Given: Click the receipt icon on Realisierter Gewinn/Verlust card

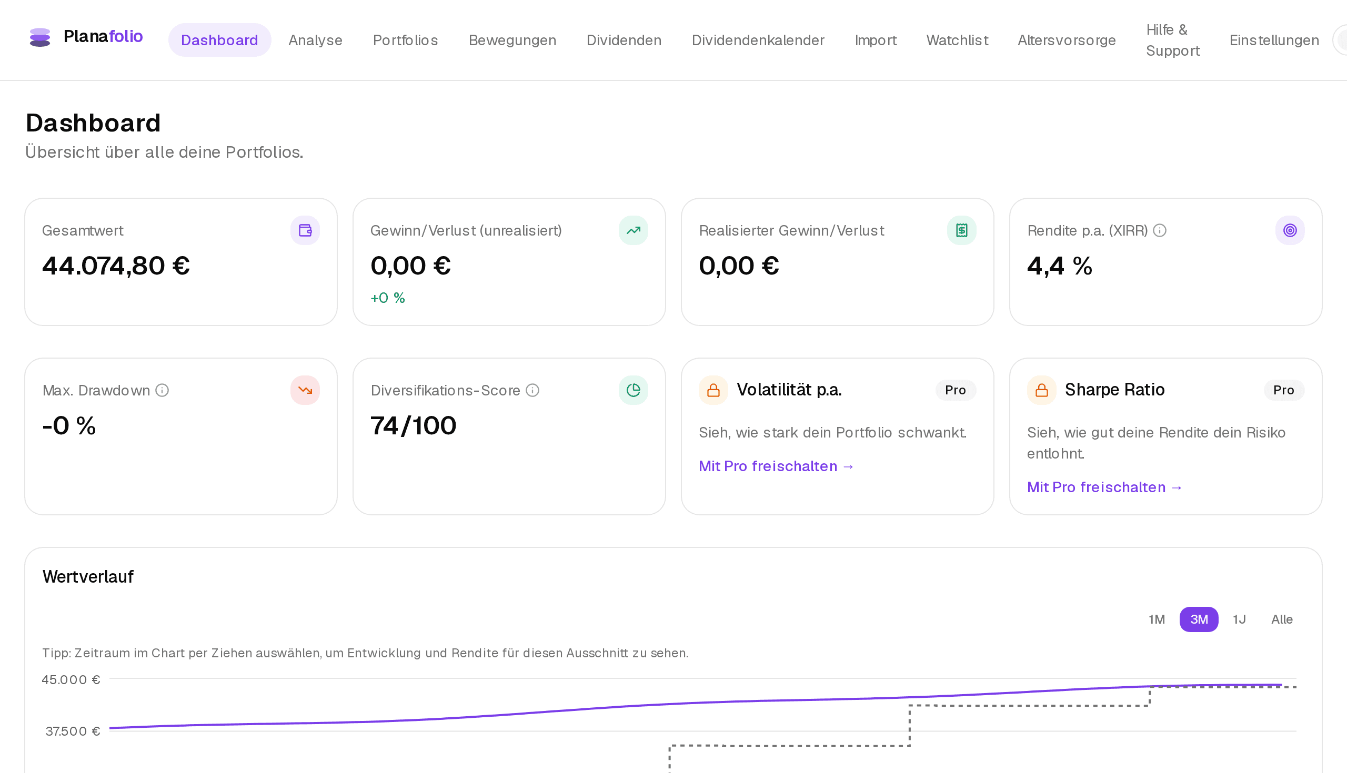Looking at the screenshot, I should pos(961,230).
